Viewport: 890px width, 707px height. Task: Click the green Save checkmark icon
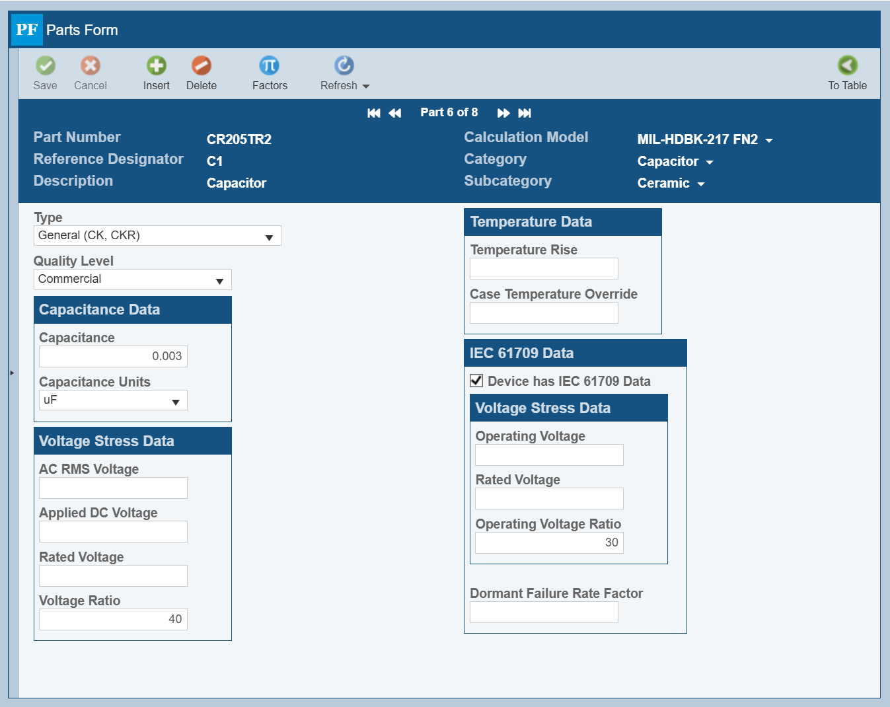click(45, 65)
